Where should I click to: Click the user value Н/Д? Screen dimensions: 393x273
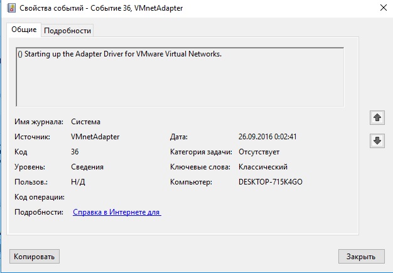[x=78, y=182]
